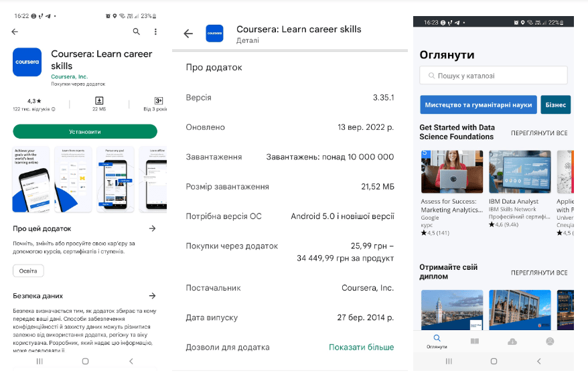
Task: Tap the back arrow in Play Store header
Action: pos(15,31)
